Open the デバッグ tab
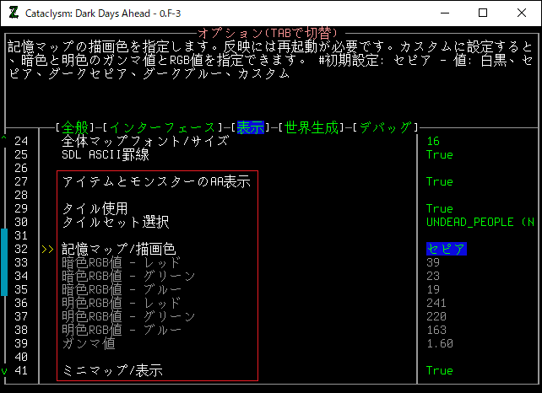The width and height of the screenshot is (542, 393). (x=385, y=127)
